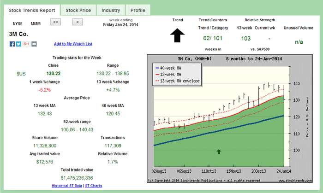
Task: Click relative strength value 103
Action: (x=246, y=38)
